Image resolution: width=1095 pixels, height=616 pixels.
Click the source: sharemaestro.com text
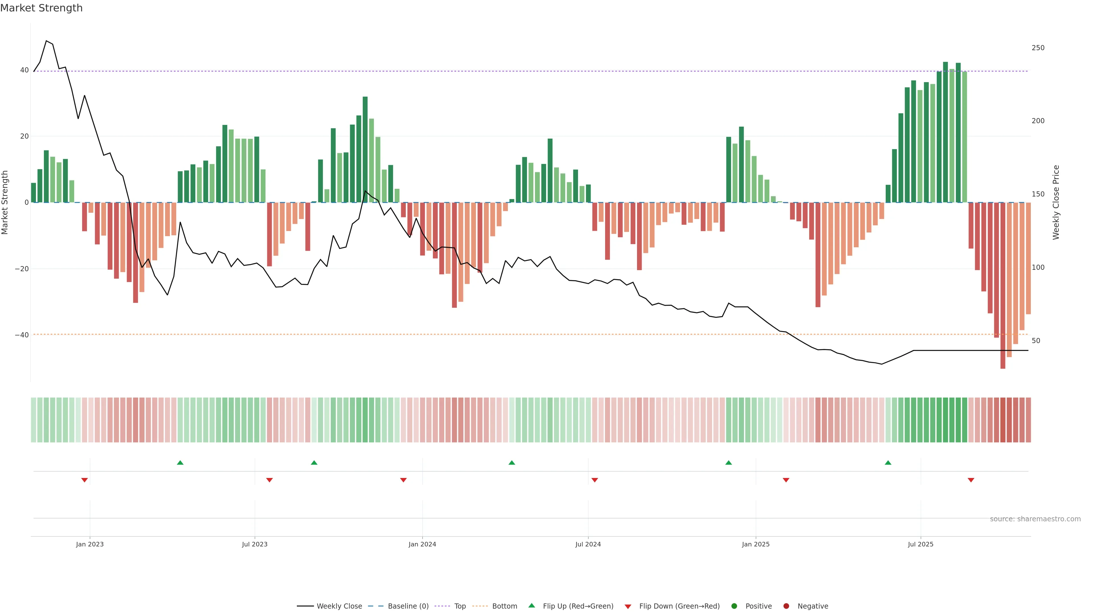1035,519
